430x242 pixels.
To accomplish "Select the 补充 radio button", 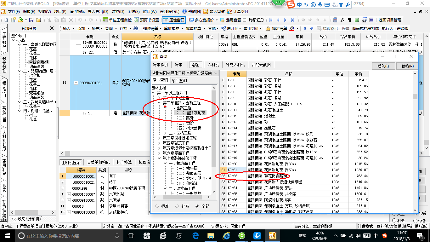I will coord(177,206).
